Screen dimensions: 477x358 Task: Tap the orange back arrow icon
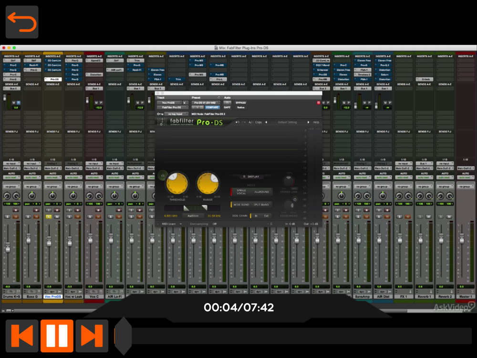[22, 22]
